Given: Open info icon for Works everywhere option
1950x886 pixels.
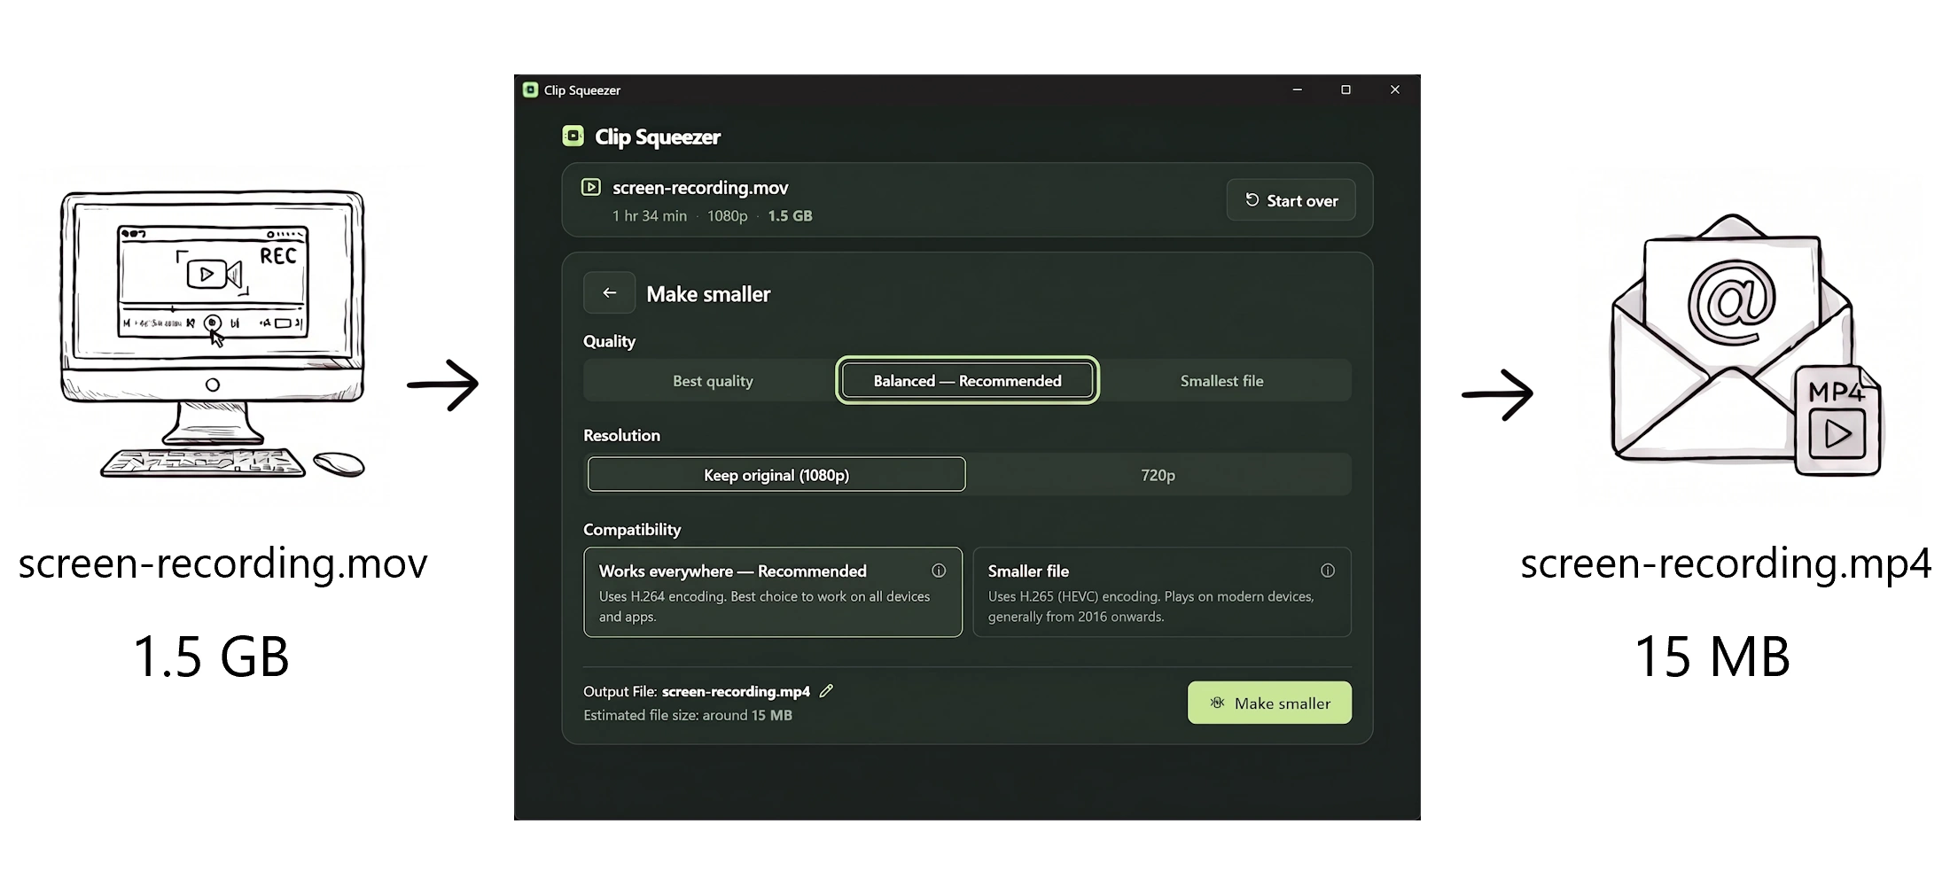Looking at the screenshot, I should tap(939, 571).
